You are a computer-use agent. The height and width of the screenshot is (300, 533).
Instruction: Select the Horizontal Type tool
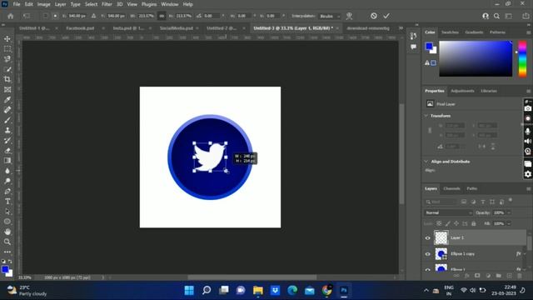[x=7, y=202]
